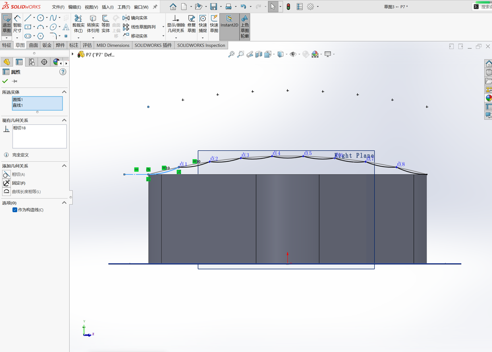Click the Exit Sketch (退出草图) button
492x352 pixels.
tap(7, 24)
